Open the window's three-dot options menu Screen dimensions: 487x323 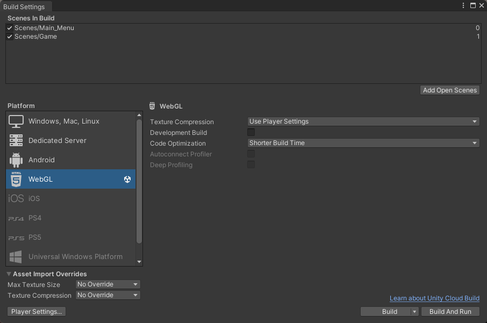(463, 5)
